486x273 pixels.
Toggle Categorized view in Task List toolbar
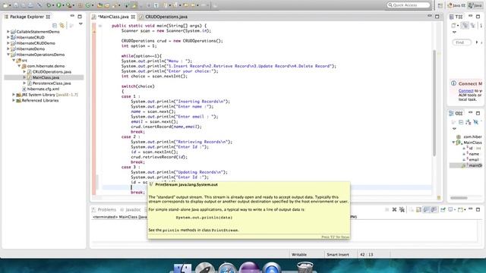coord(464,26)
